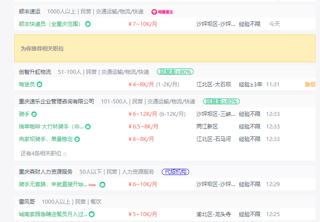This screenshot has width=320, height=222.
Task: Click salary ￥4~8K/月 for 驾驶员
Action: click(x=141, y=85)
